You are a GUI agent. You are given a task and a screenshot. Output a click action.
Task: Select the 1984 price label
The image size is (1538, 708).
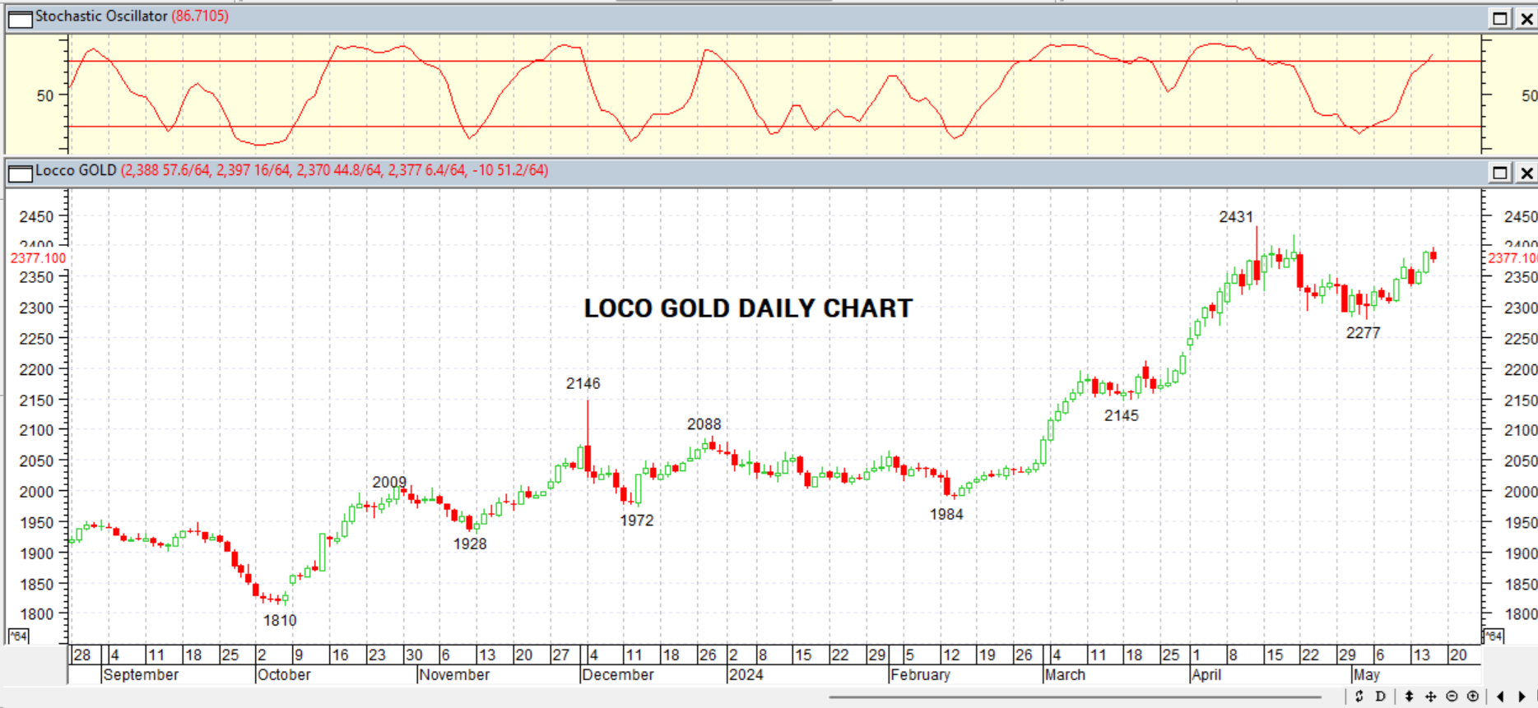point(946,515)
